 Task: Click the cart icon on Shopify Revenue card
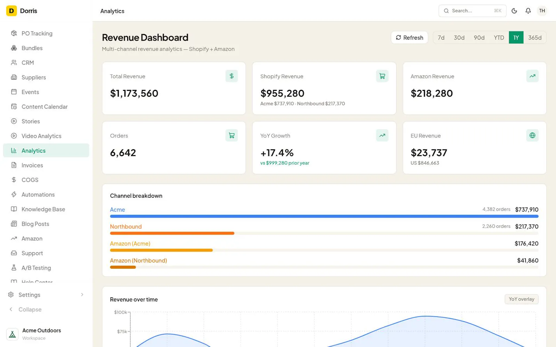pos(382,76)
